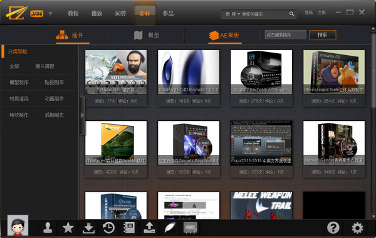Click the 点击搜索插件 input field
The width and height of the screenshot is (376, 238).
[x=285, y=34]
